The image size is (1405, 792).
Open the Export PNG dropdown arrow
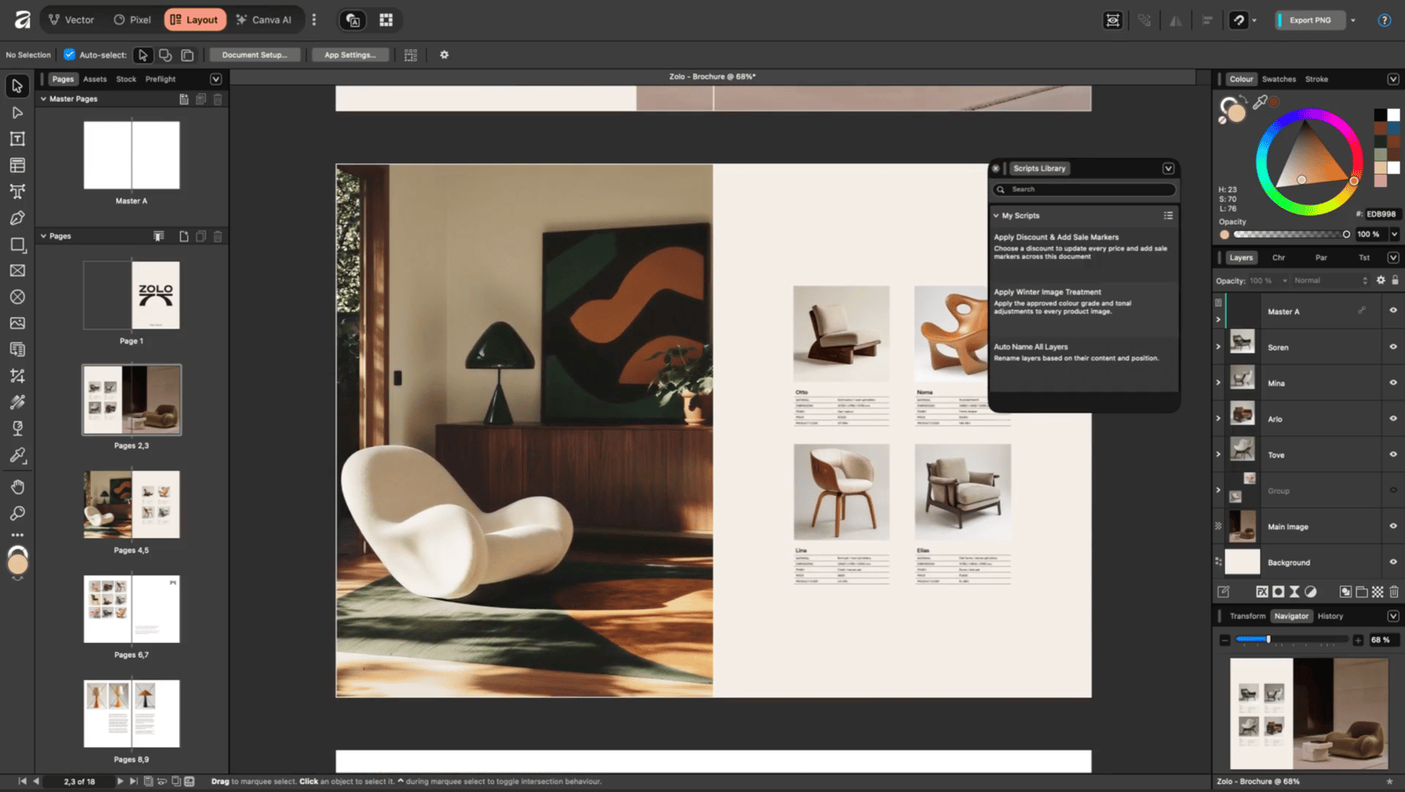click(x=1353, y=20)
